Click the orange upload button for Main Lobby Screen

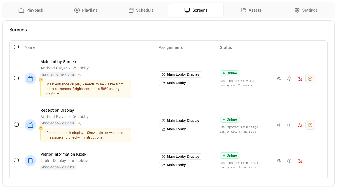click(310, 79)
